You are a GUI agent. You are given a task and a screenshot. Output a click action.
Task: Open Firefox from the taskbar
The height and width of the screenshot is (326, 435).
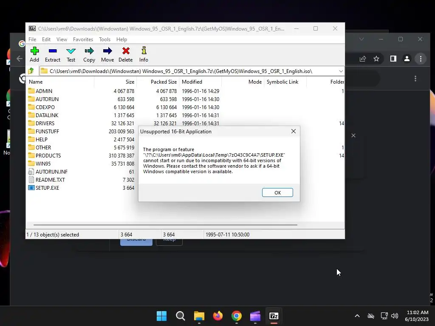point(218,316)
